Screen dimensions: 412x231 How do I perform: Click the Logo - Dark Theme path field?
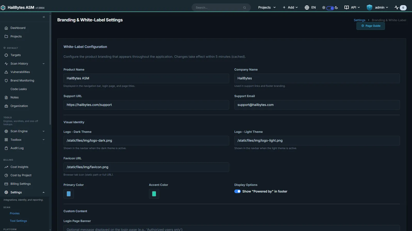pyautogui.click(x=146, y=141)
